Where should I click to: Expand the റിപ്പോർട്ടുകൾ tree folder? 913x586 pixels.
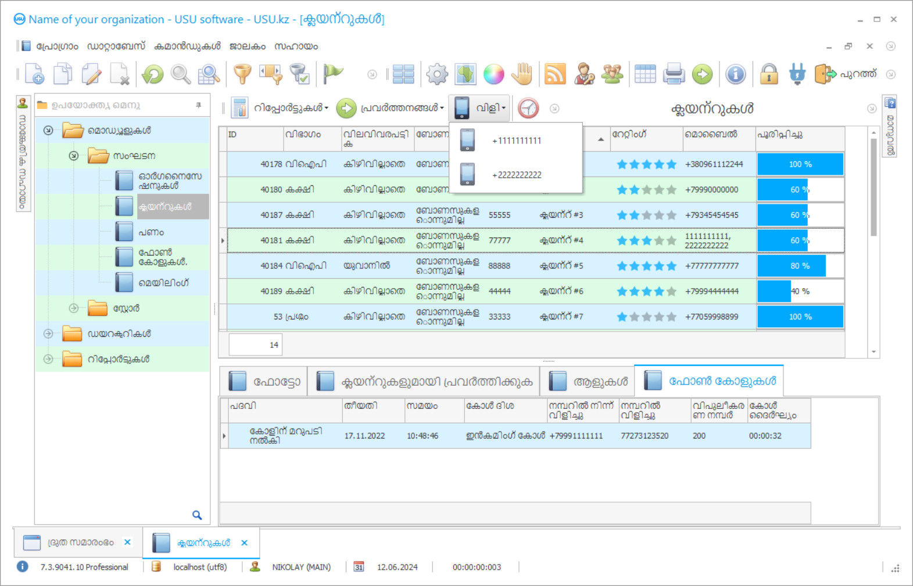point(48,359)
